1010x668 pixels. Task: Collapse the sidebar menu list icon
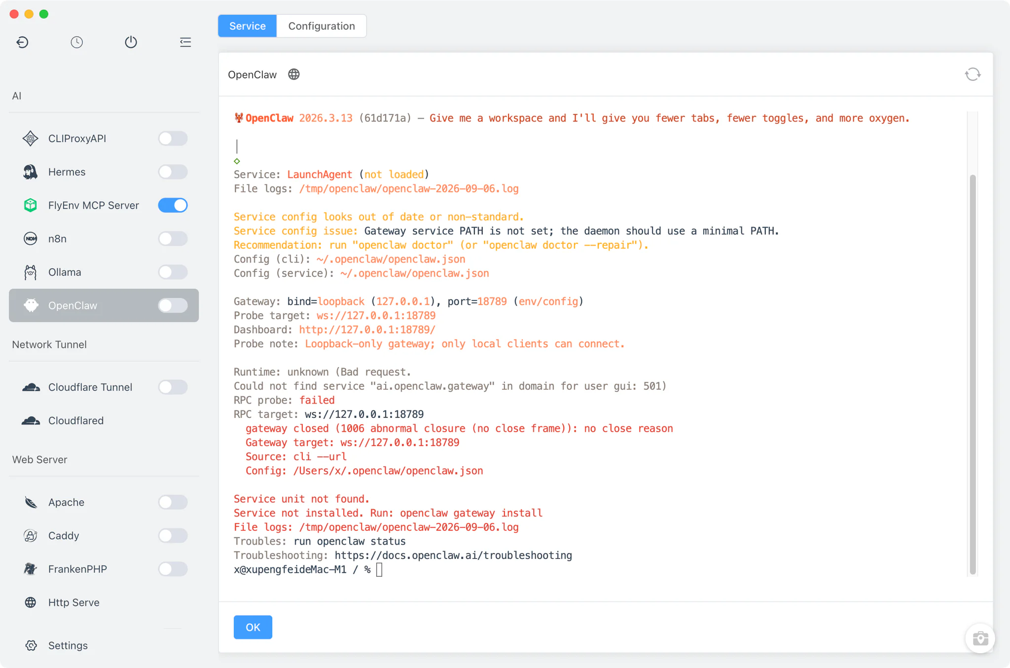pyautogui.click(x=185, y=42)
